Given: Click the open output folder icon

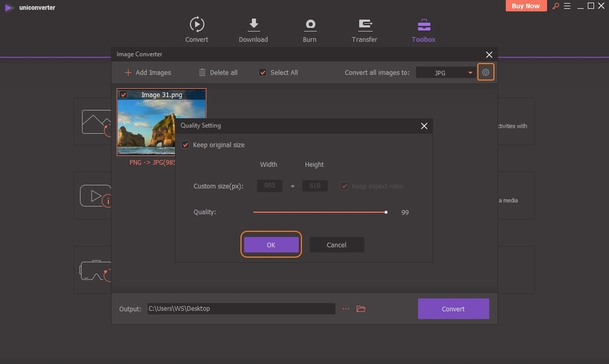Looking at the screenshot, I should tap(361, 309).
